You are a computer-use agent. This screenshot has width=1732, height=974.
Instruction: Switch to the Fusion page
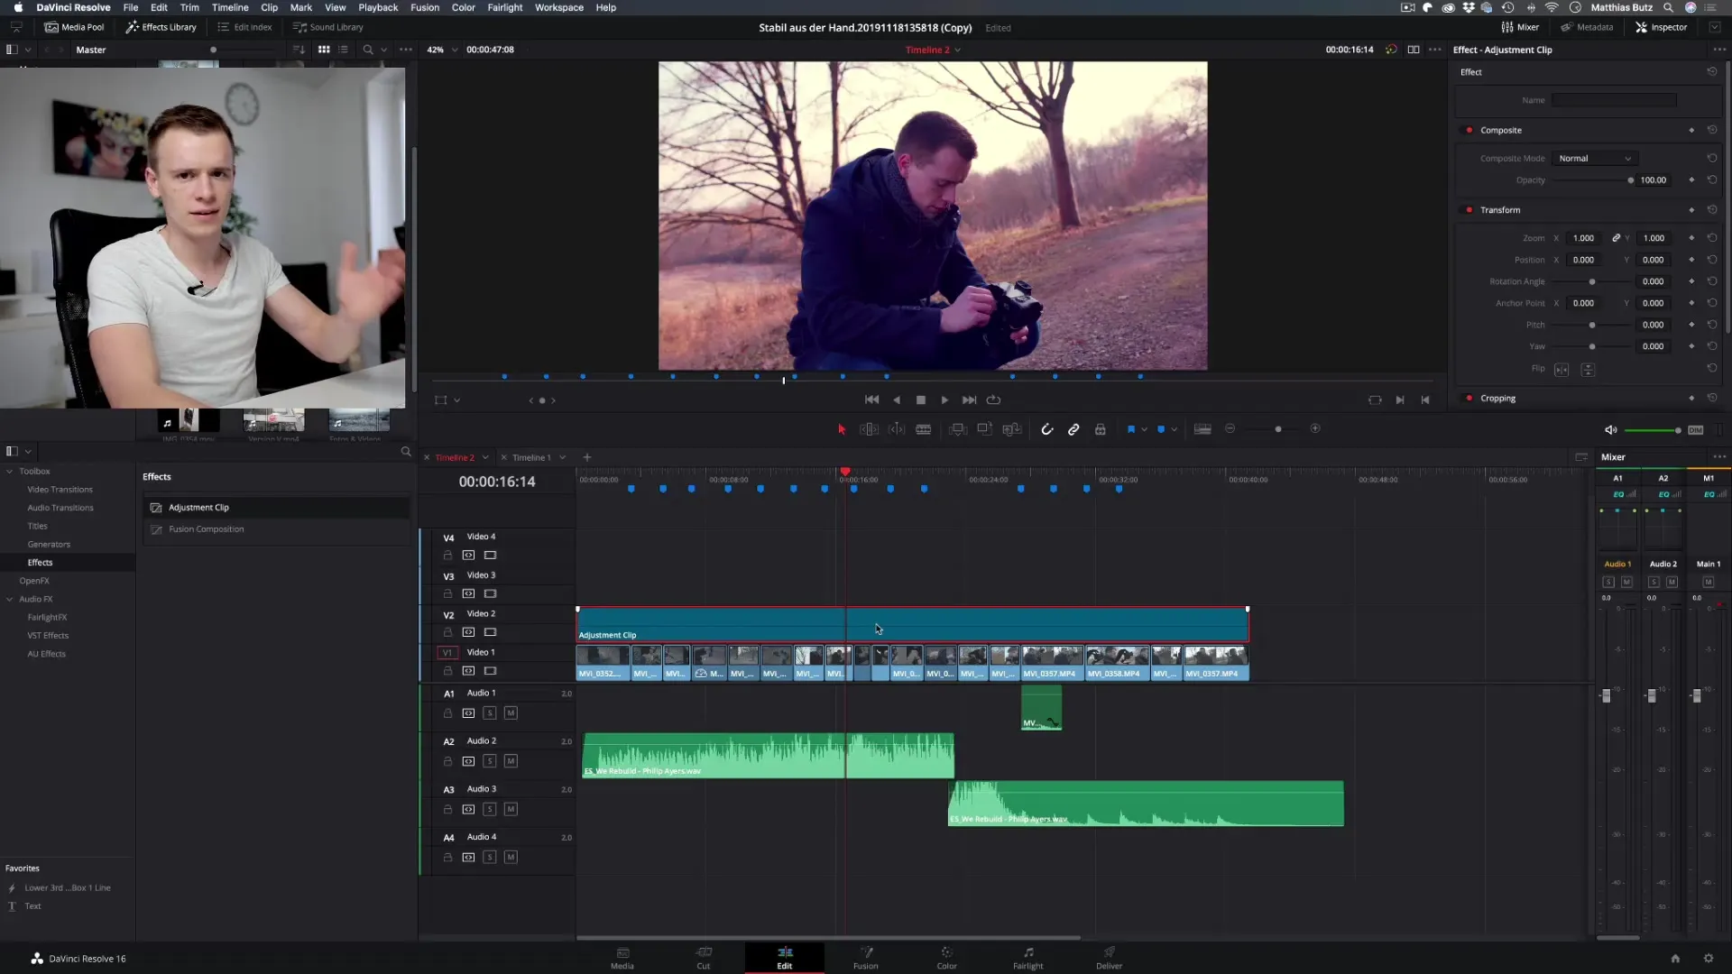click(x=865, y=958)
